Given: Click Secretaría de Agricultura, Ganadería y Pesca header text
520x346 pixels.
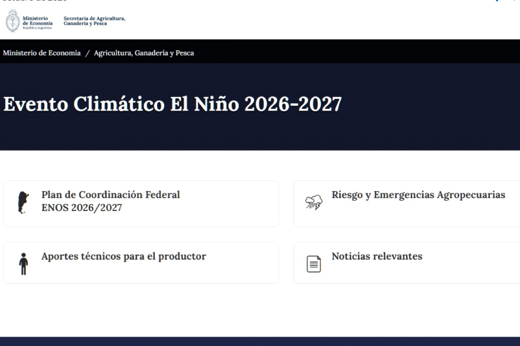Looking at the screenshot, I should click(94, 21).
